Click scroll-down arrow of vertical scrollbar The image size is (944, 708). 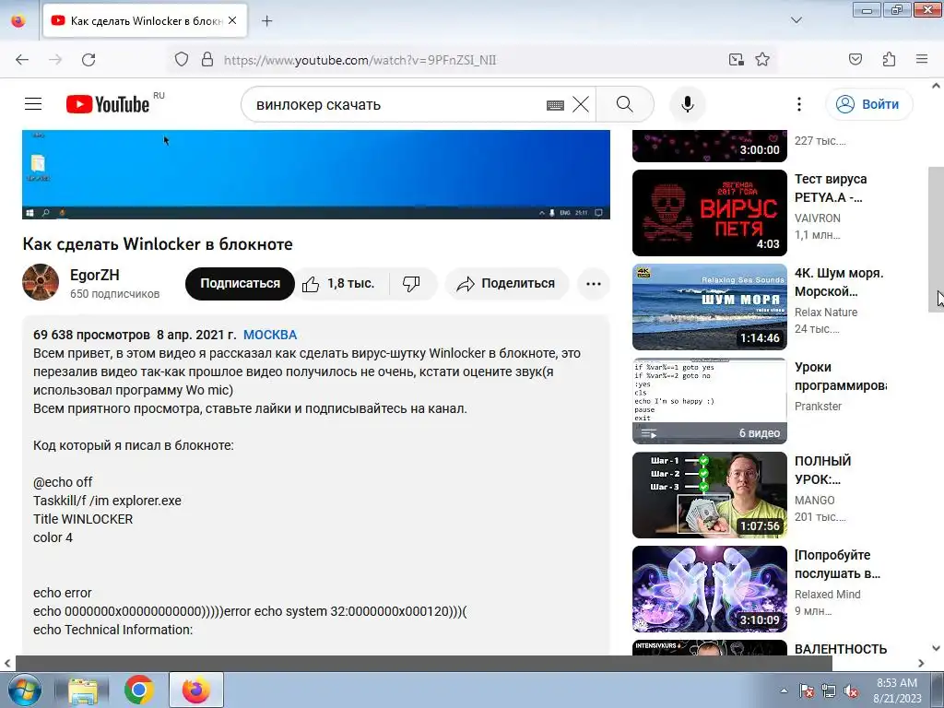tap(937, 648)
